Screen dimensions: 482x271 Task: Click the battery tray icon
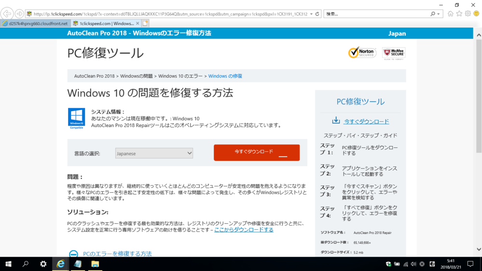coord(397,264)
